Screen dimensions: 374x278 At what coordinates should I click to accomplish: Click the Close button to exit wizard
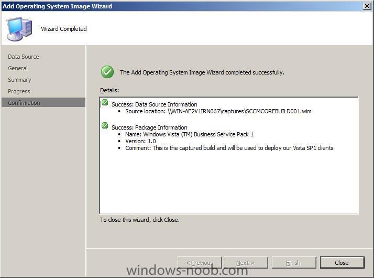point(342,263)
